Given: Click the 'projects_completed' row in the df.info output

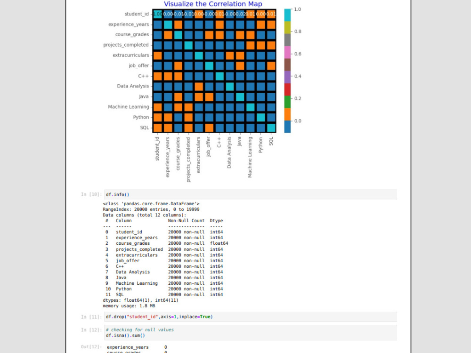Looking at the screenshot, I should point(164,249).
